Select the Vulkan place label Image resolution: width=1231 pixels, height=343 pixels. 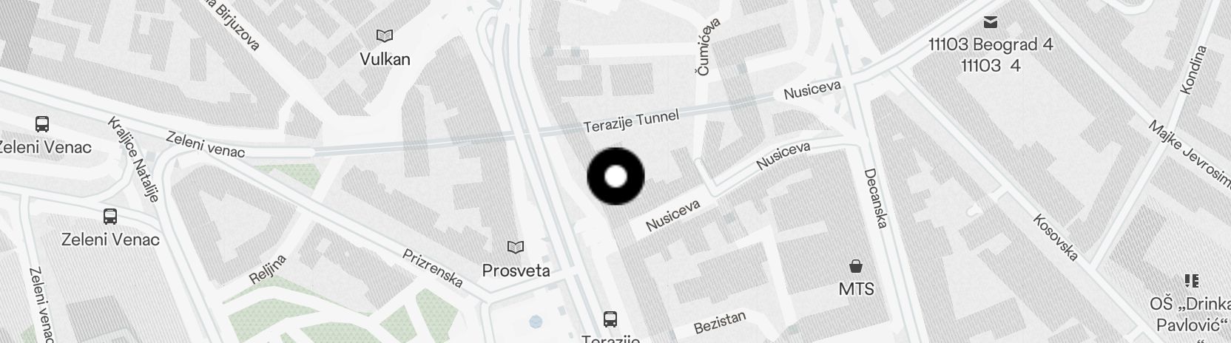click(385, 59)
